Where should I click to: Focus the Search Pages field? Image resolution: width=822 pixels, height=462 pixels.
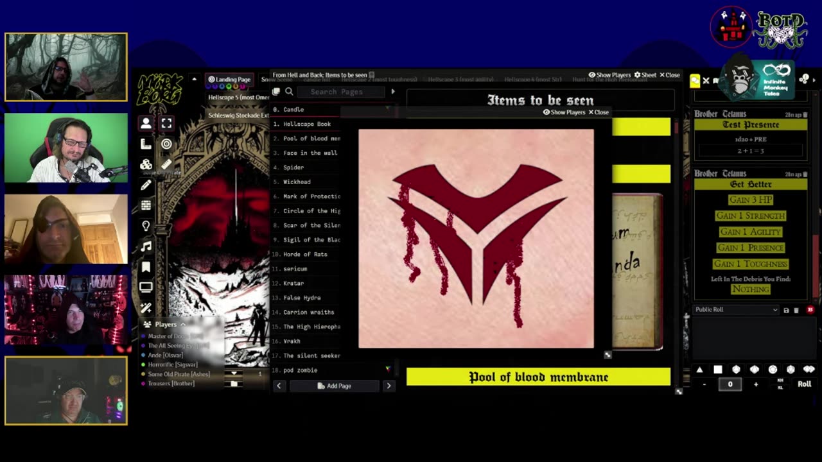click(340, 92)
